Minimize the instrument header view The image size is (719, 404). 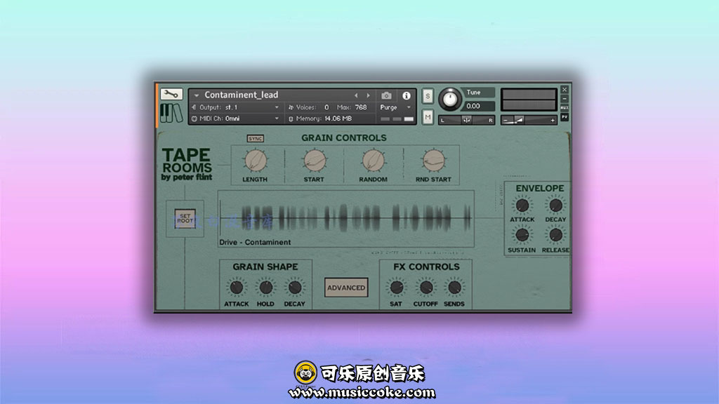(x=565, y=98)
